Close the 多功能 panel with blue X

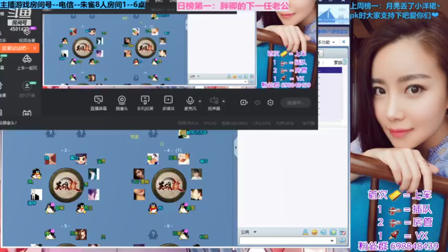click(x=344, y=42)
